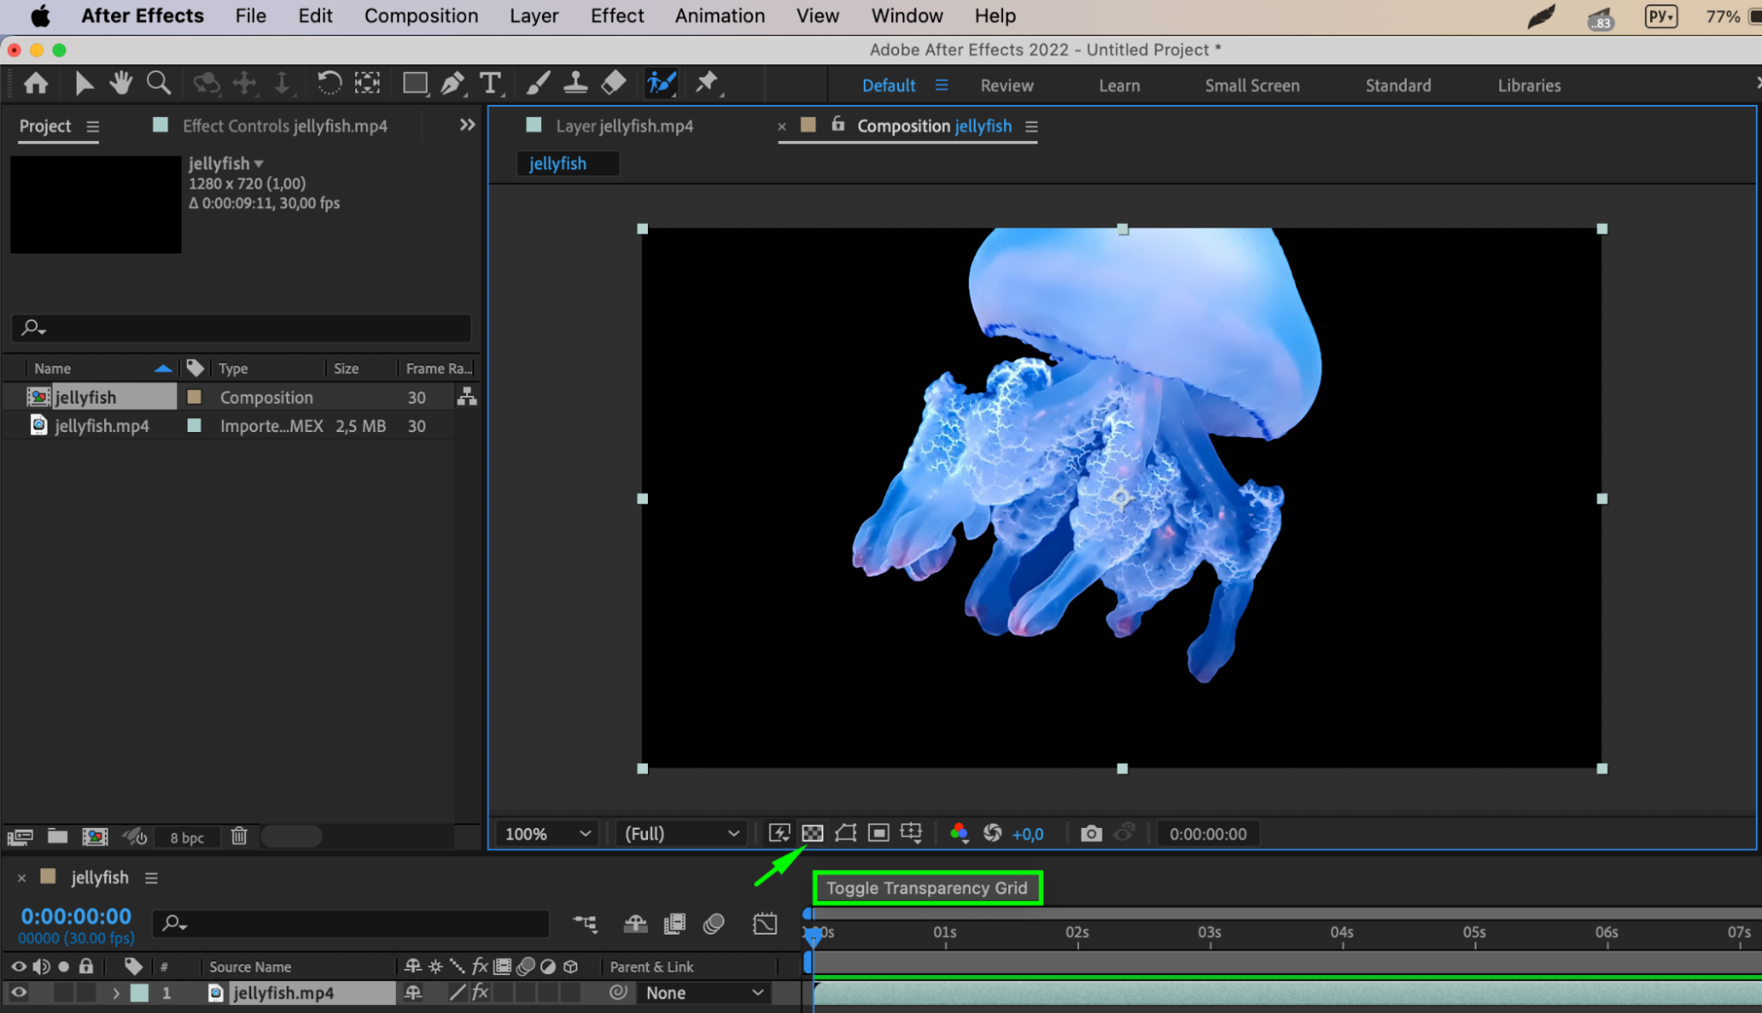Open the (Full) resolution dropdown
The width and height of the screenshot is (1762, 1013).
(681, 833)
